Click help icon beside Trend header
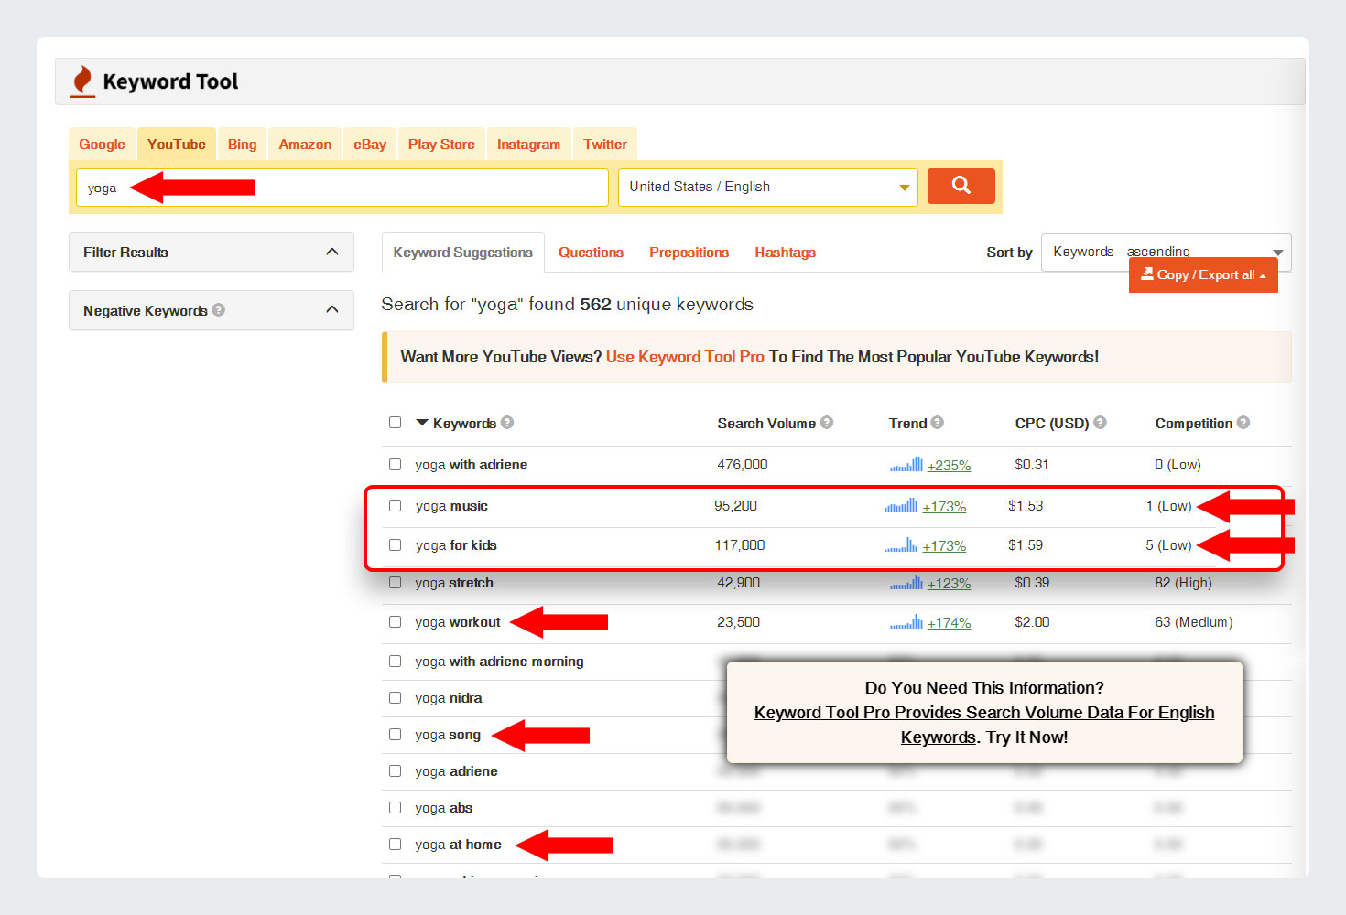Screen dimensions: 1346x915 pos(938,423)
